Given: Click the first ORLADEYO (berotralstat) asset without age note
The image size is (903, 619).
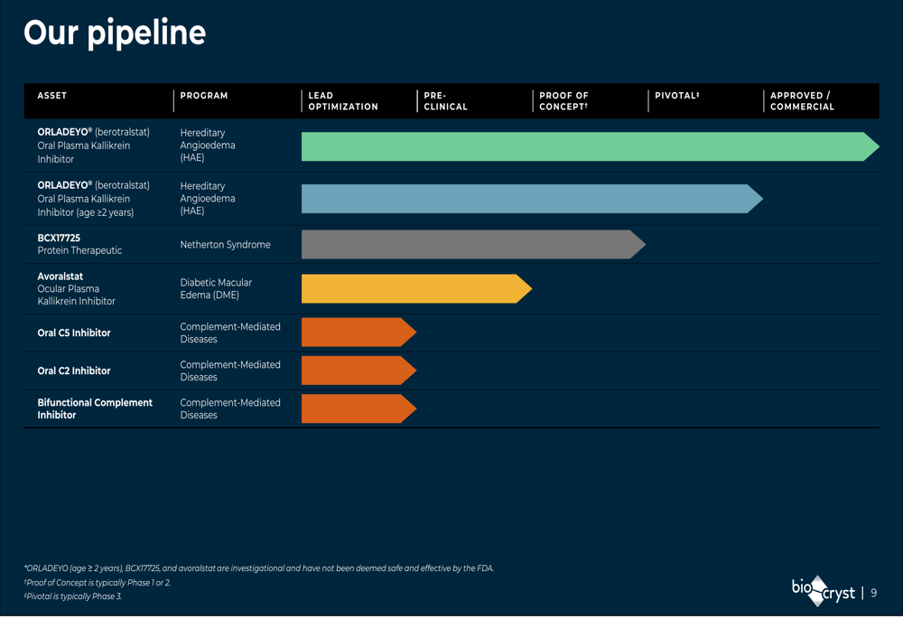Looking at the screenshot, I should (93, 145).
